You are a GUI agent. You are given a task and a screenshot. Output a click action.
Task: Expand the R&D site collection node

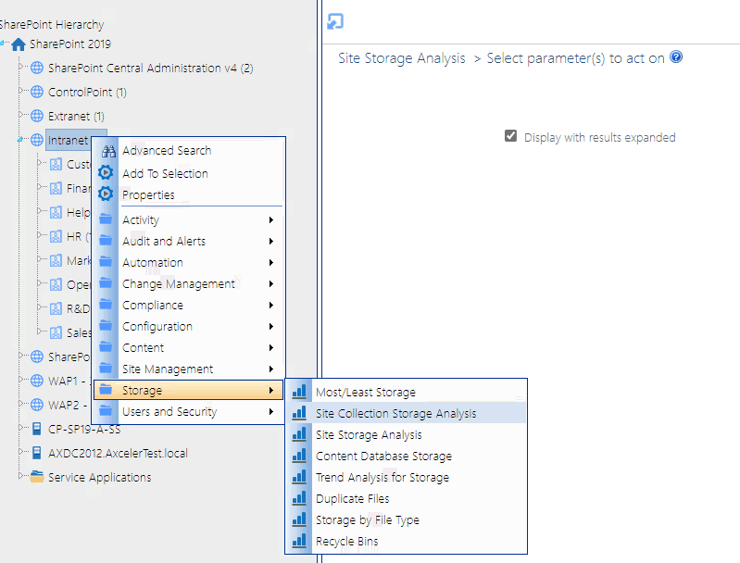click(40, 307)
